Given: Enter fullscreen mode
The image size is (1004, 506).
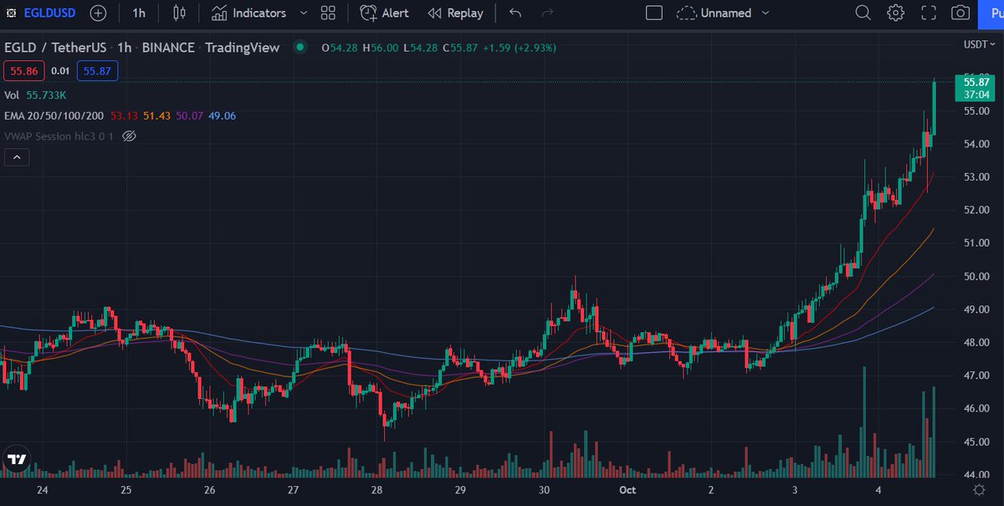Looking at the screenshot, I should pyautogui.click(x=929, y=13).
